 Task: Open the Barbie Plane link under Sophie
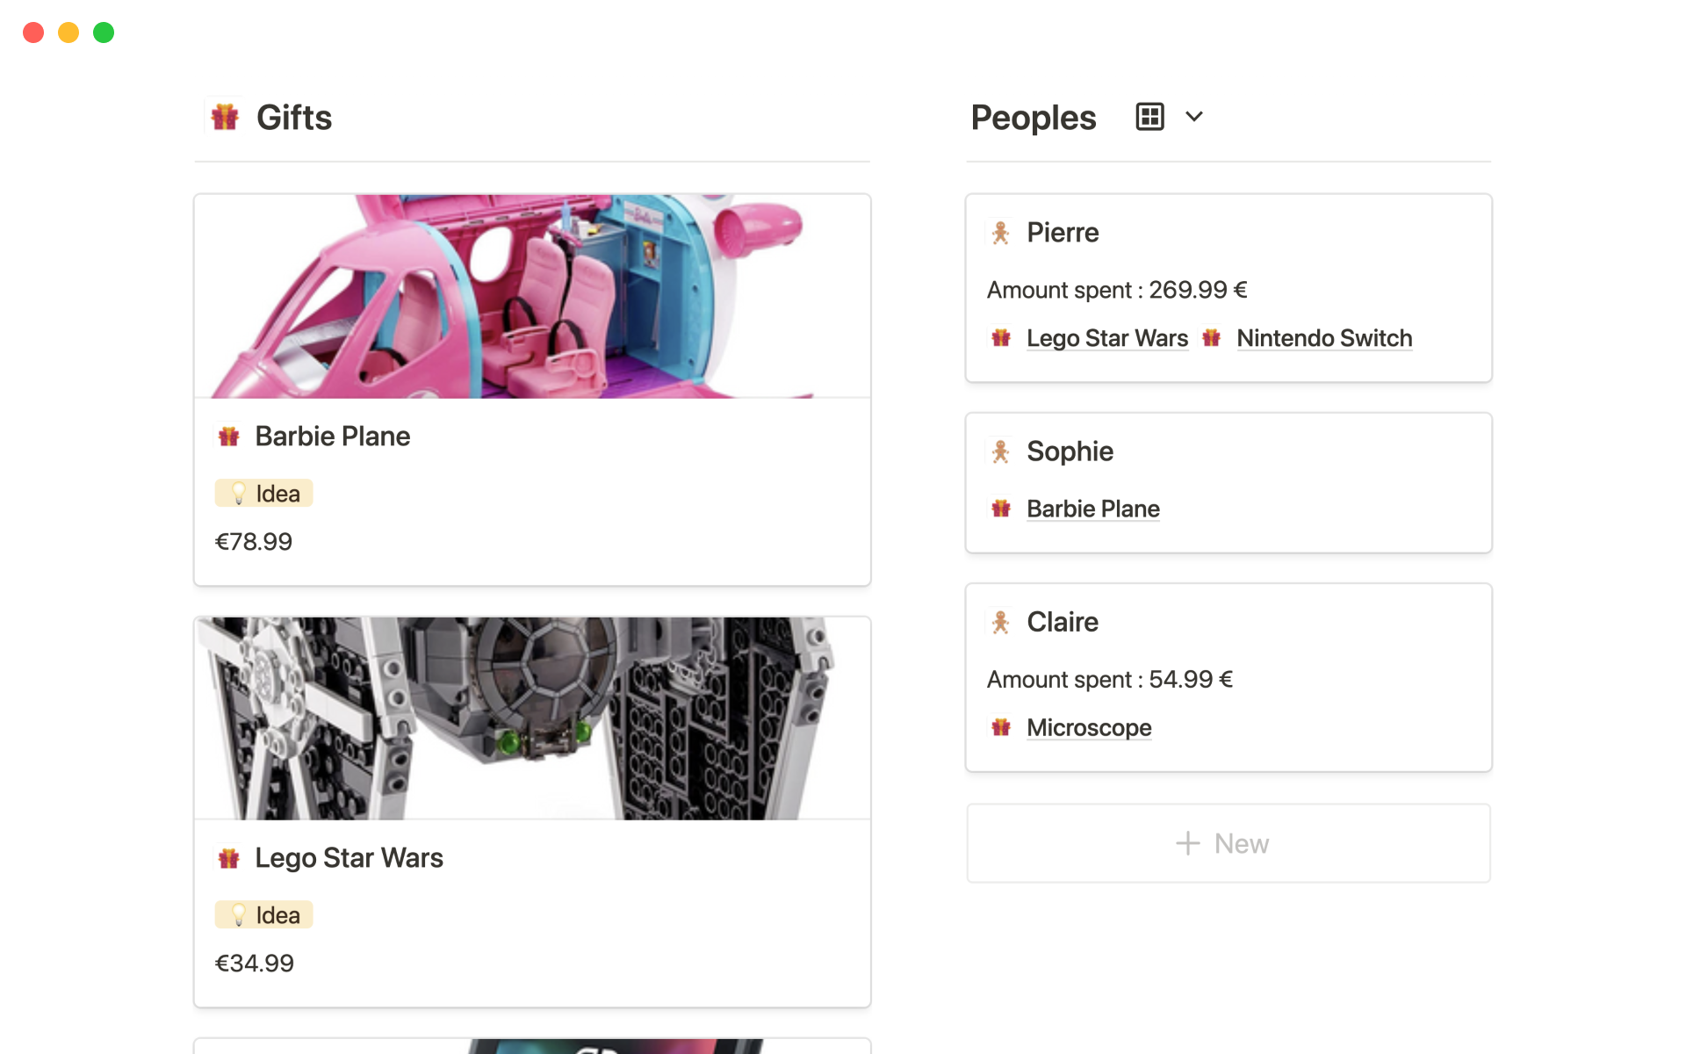[x=1092, y=509]
